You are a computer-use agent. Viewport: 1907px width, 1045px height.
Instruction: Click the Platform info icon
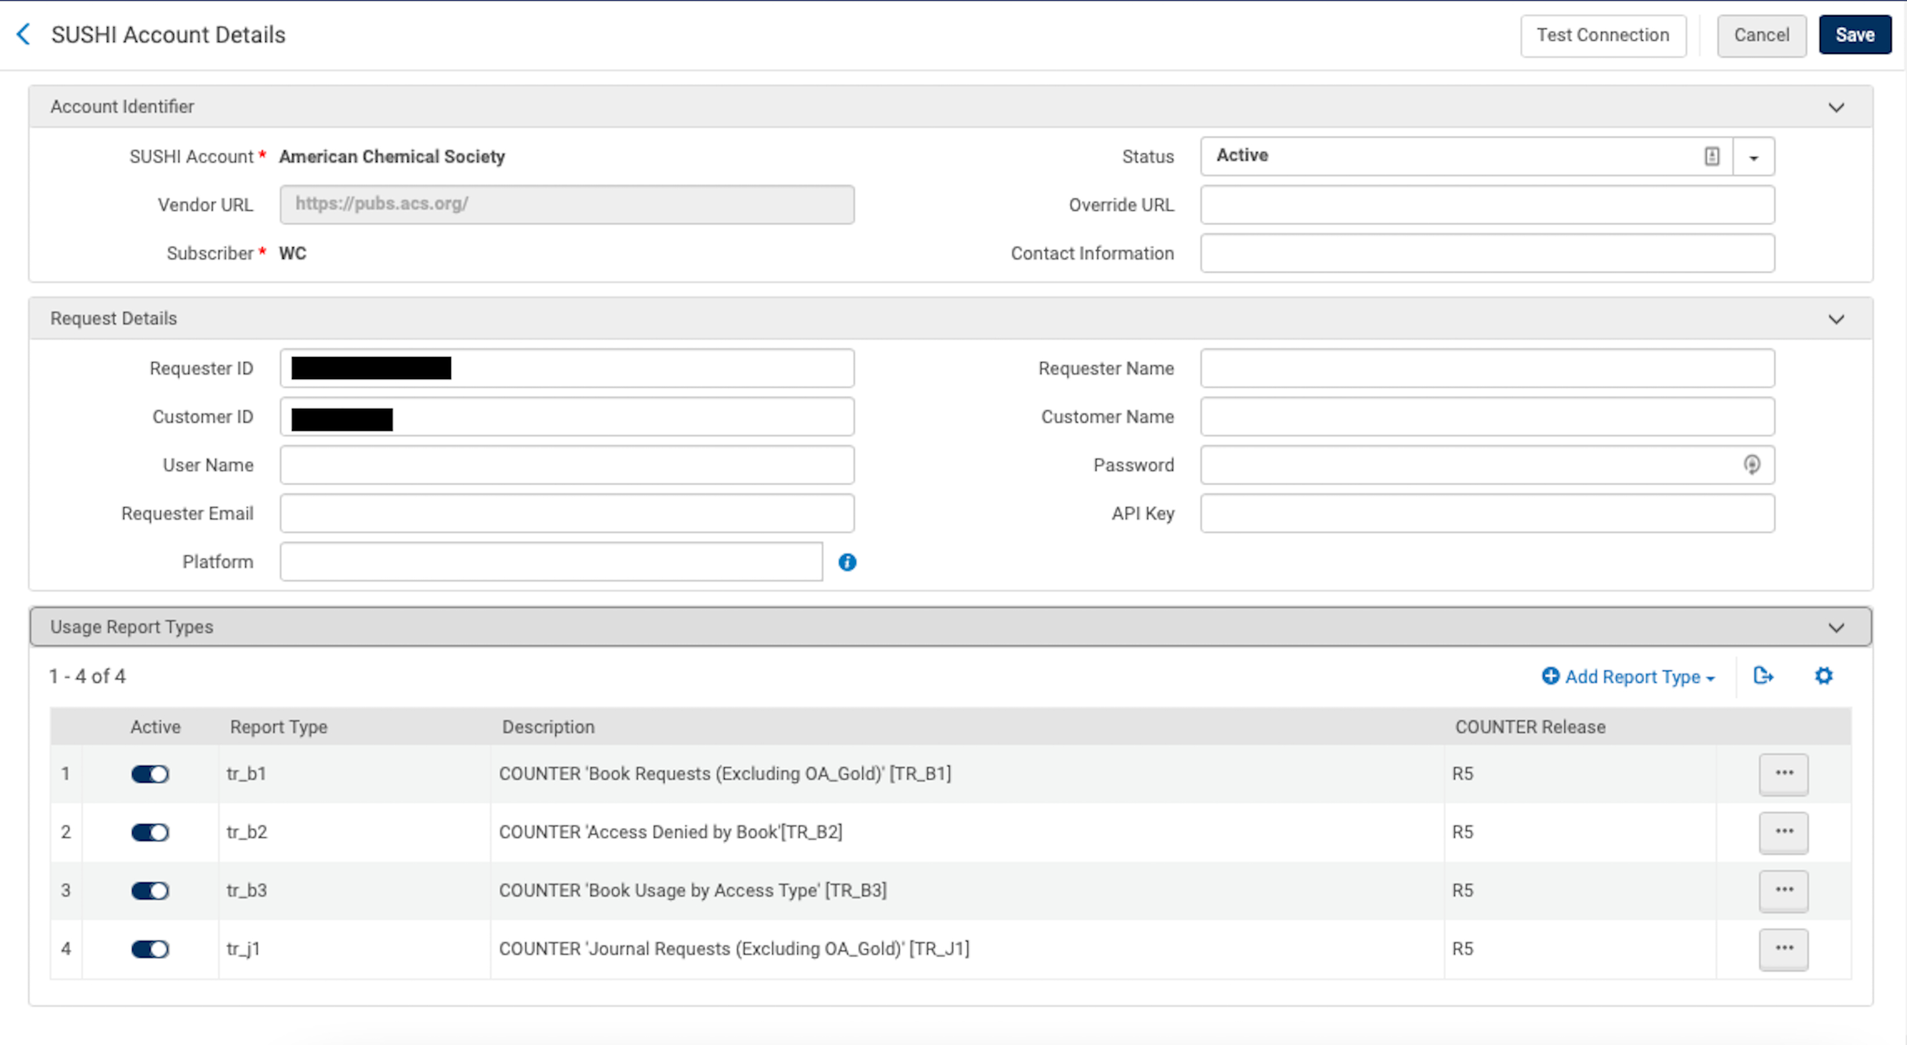[x=847, y=562]
